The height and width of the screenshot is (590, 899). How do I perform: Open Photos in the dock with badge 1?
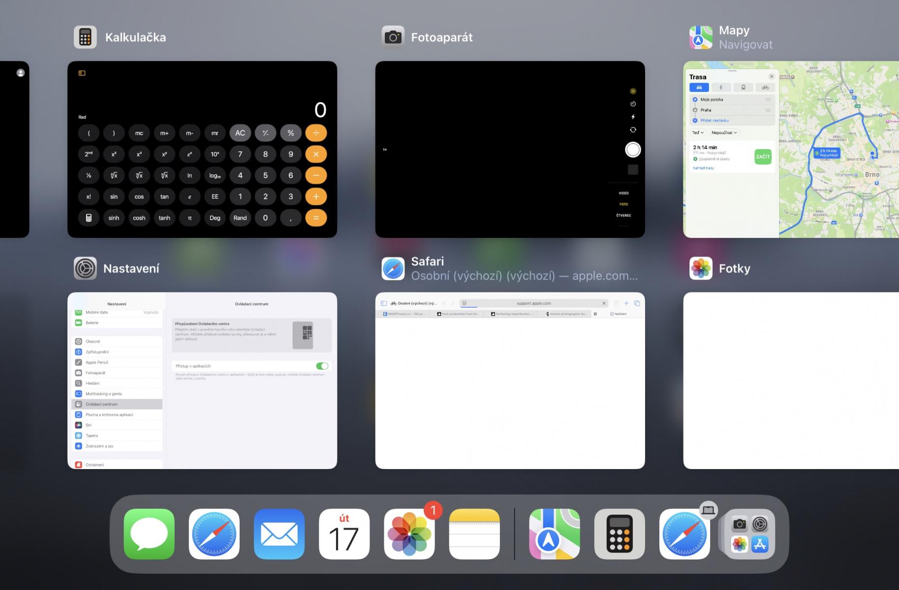point(409,534)
